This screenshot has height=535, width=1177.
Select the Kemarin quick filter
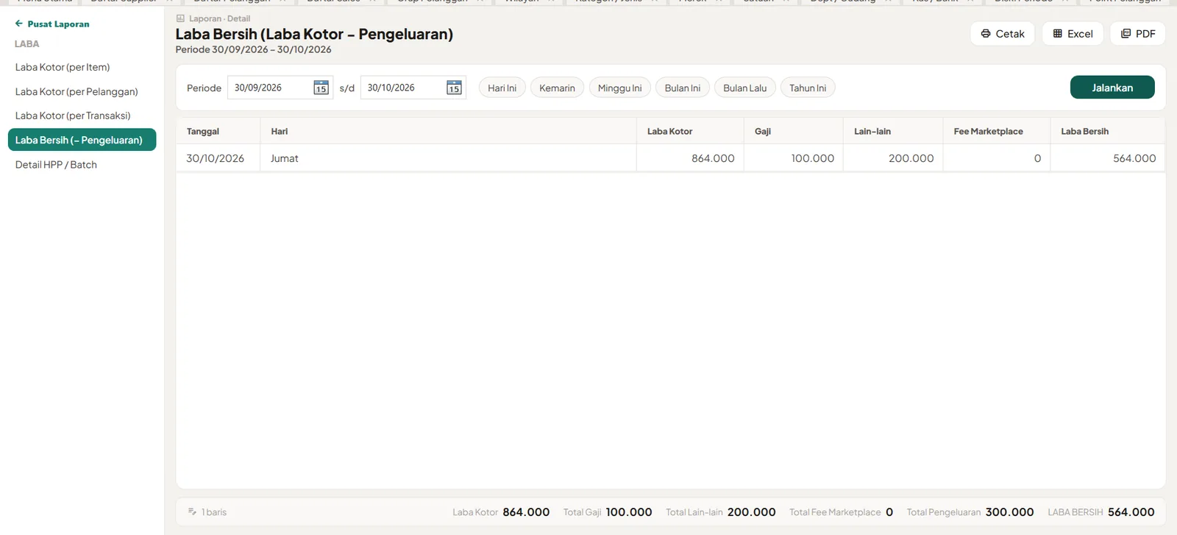tap(558, 88)
